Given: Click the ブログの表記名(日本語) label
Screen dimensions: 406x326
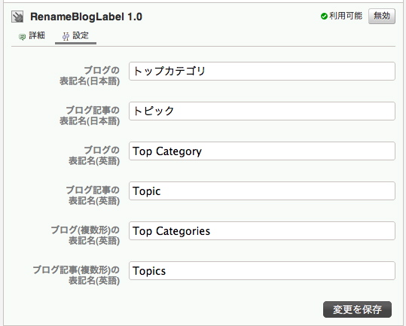Looking at the screenshot, I should click(x=90, y=75).
